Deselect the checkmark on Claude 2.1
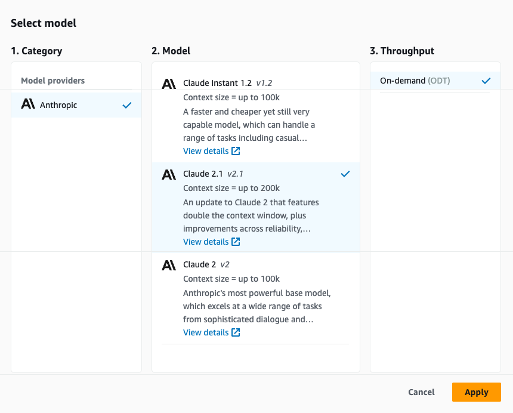This screenshot has height=413, width=513. (x=345, y=174)
